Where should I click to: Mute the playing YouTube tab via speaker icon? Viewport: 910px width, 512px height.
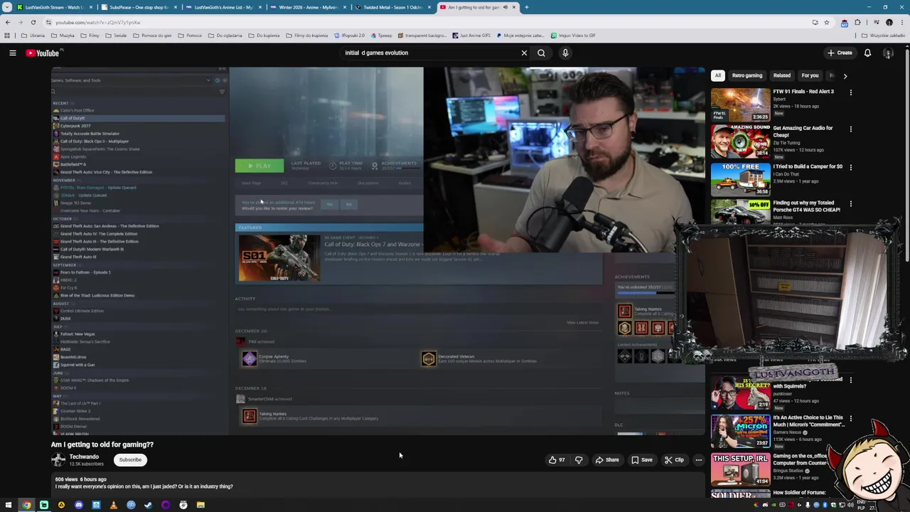coord(505,7)
